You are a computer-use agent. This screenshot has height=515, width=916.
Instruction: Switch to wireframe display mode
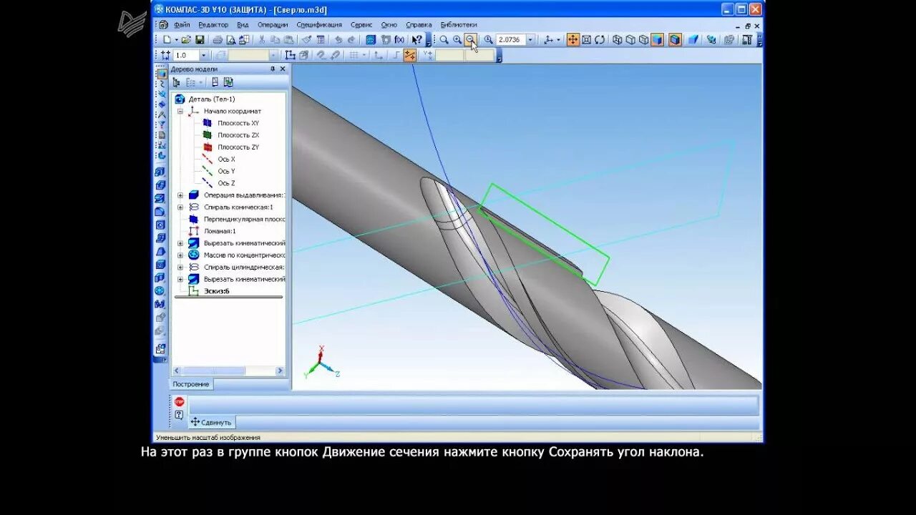click(617, 40)
